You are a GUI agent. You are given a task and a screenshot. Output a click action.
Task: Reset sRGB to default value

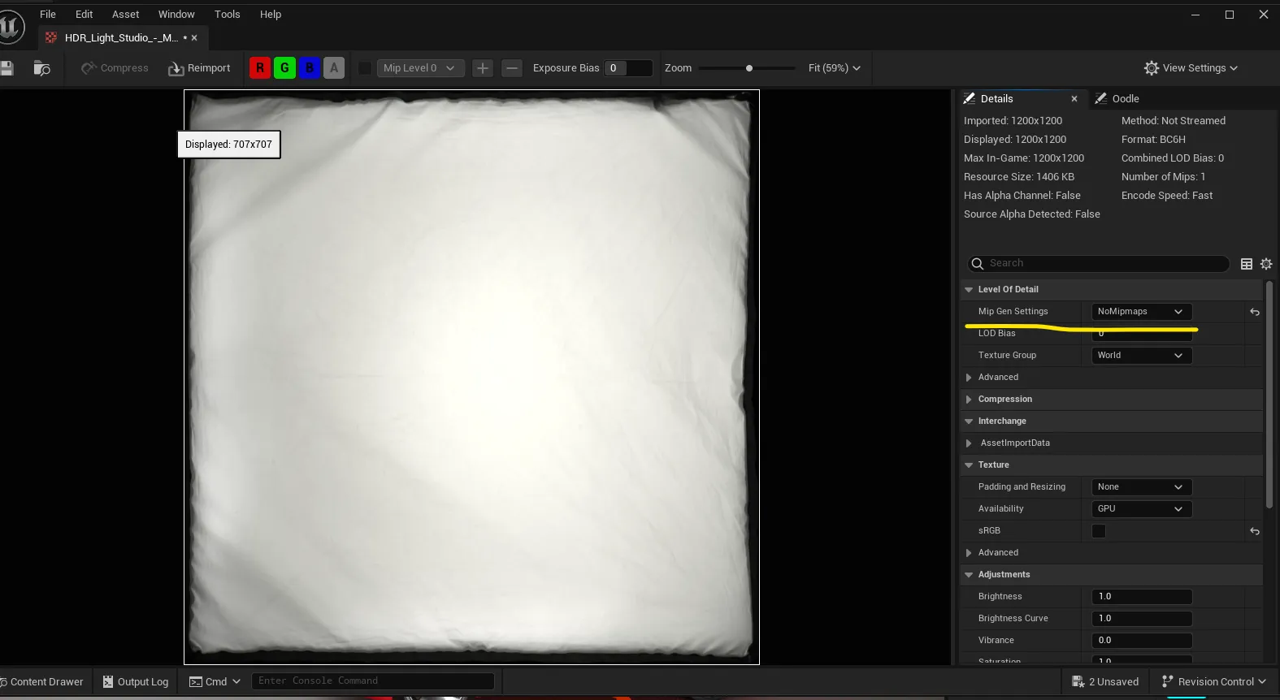[x=1255, y=531]
